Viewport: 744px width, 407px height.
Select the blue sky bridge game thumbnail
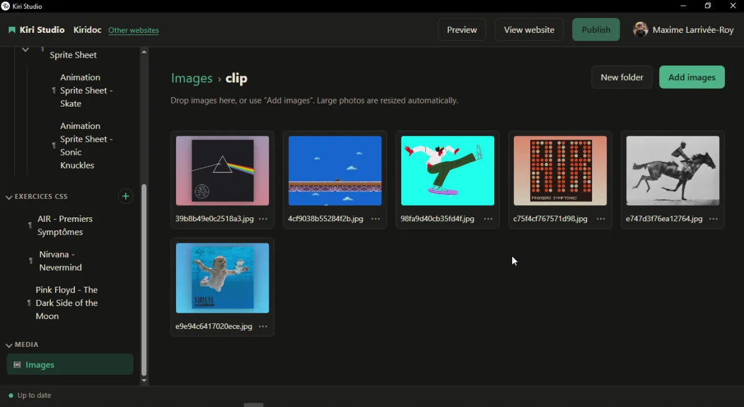335,171
